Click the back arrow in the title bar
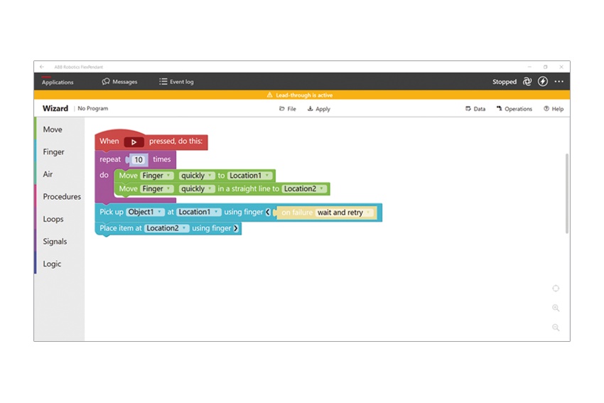The width and height of the screenshot is (604, 403). pyautogui.click(x=42, y=67)
